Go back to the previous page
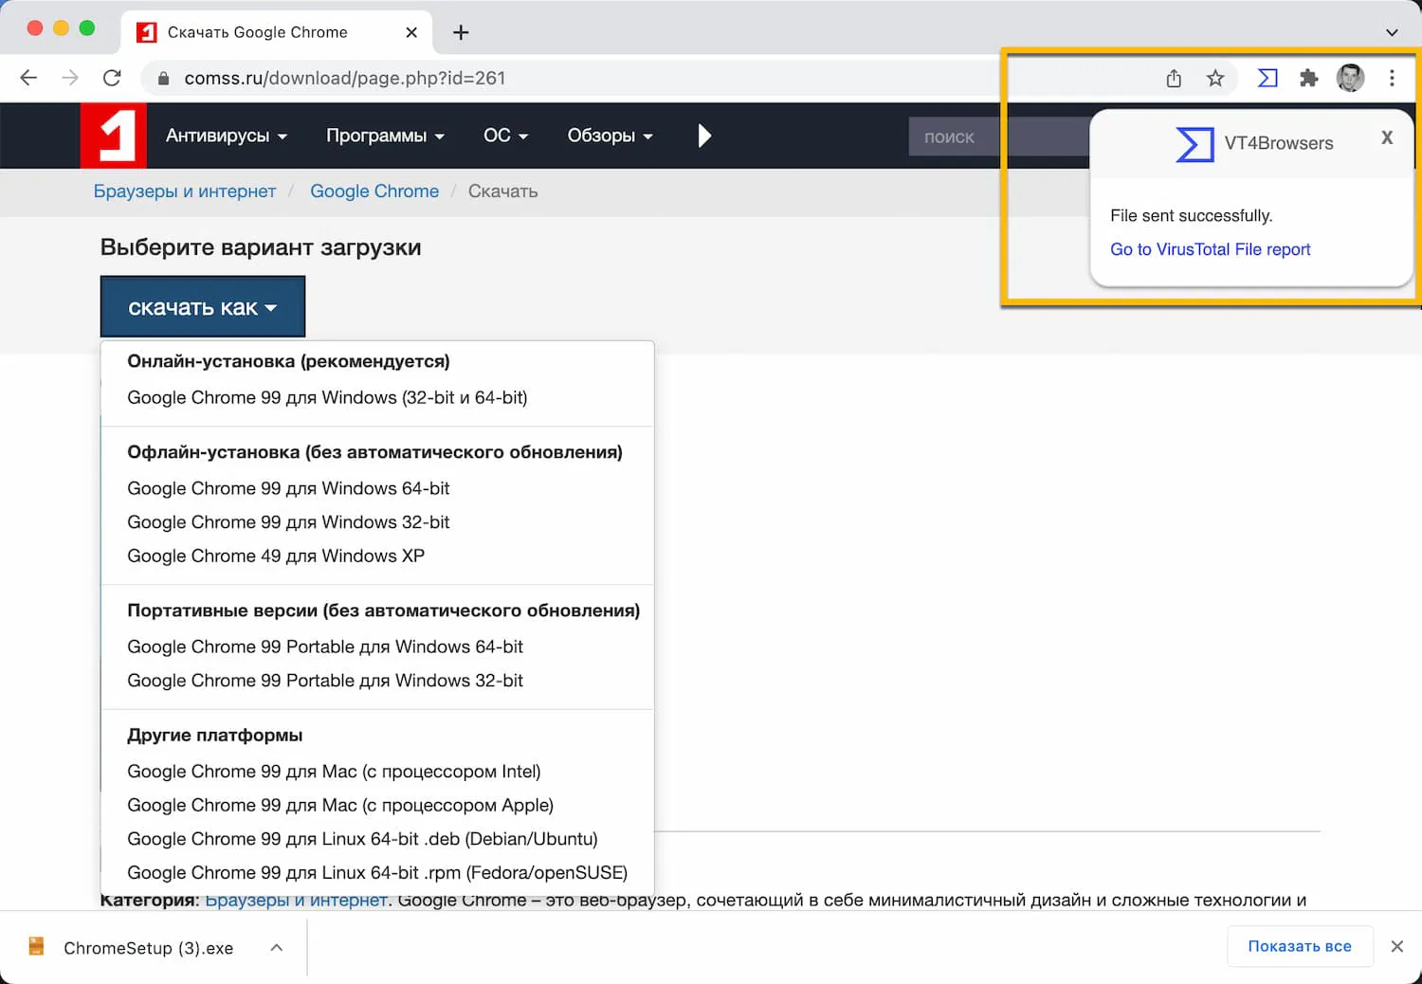 tap(28, 78)
